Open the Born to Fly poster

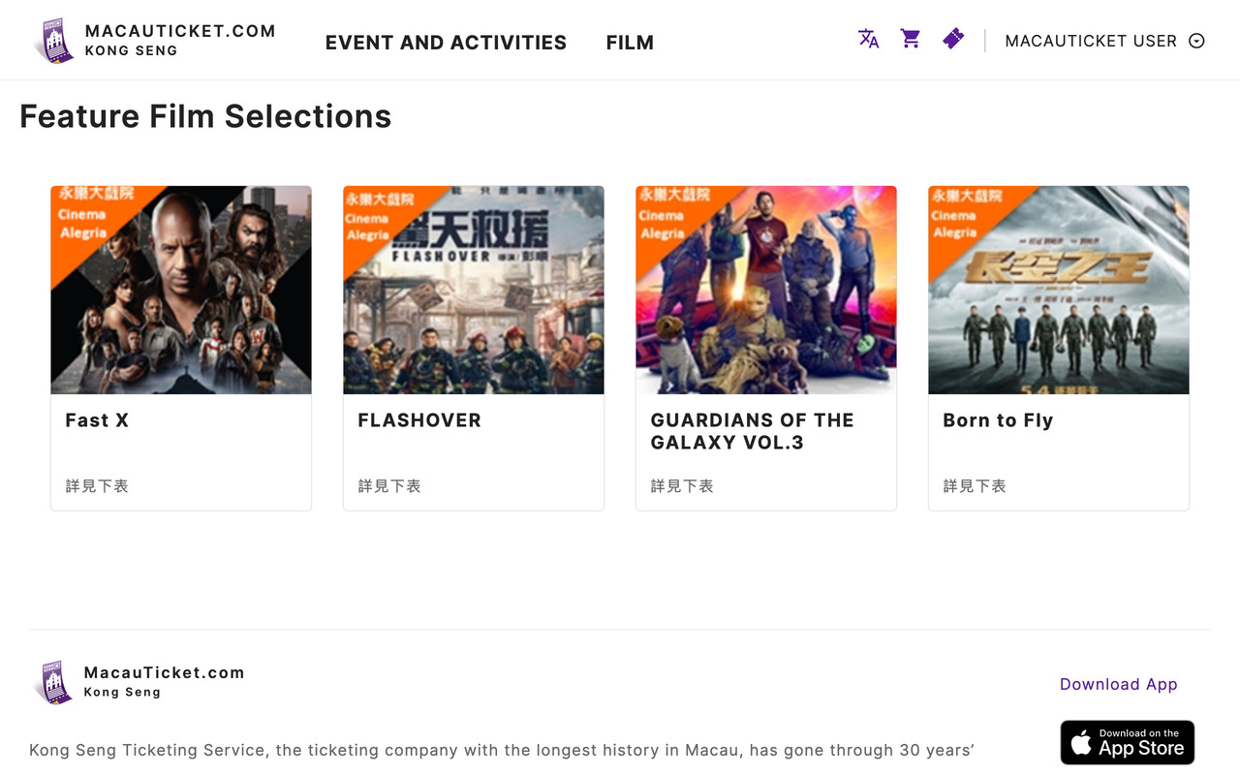pos(1059,290)
